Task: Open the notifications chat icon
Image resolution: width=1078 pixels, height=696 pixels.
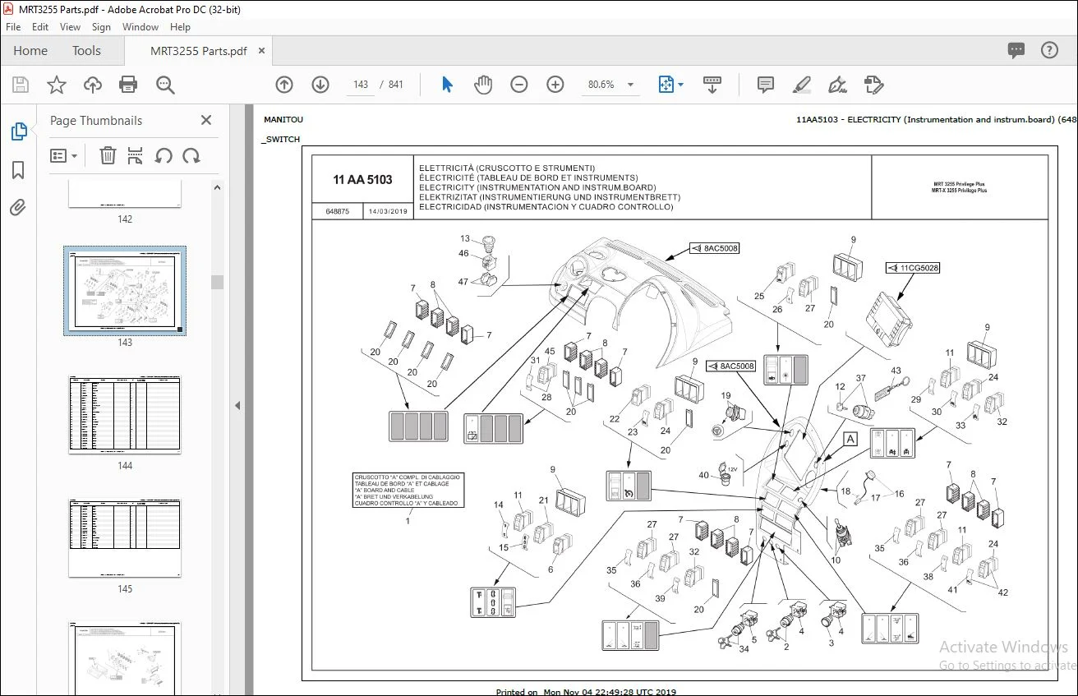Action: pyautogui.click(x=1016, y=51)
